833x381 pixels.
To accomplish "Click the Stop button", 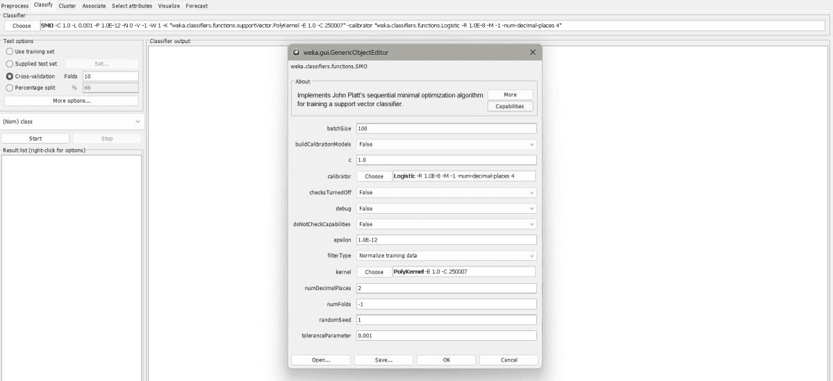I will tap(107, 139).
